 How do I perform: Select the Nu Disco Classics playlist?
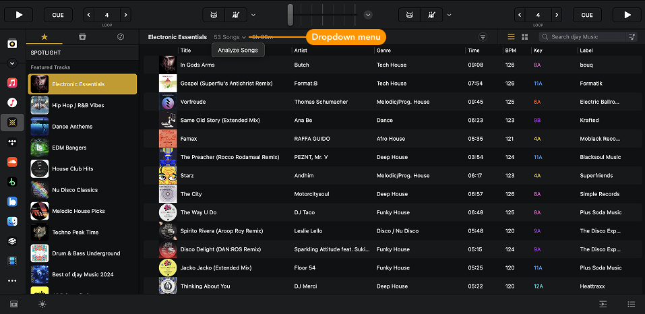82,190
